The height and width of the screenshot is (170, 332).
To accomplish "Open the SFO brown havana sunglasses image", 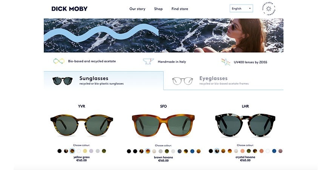I will [x=163, y=125].
